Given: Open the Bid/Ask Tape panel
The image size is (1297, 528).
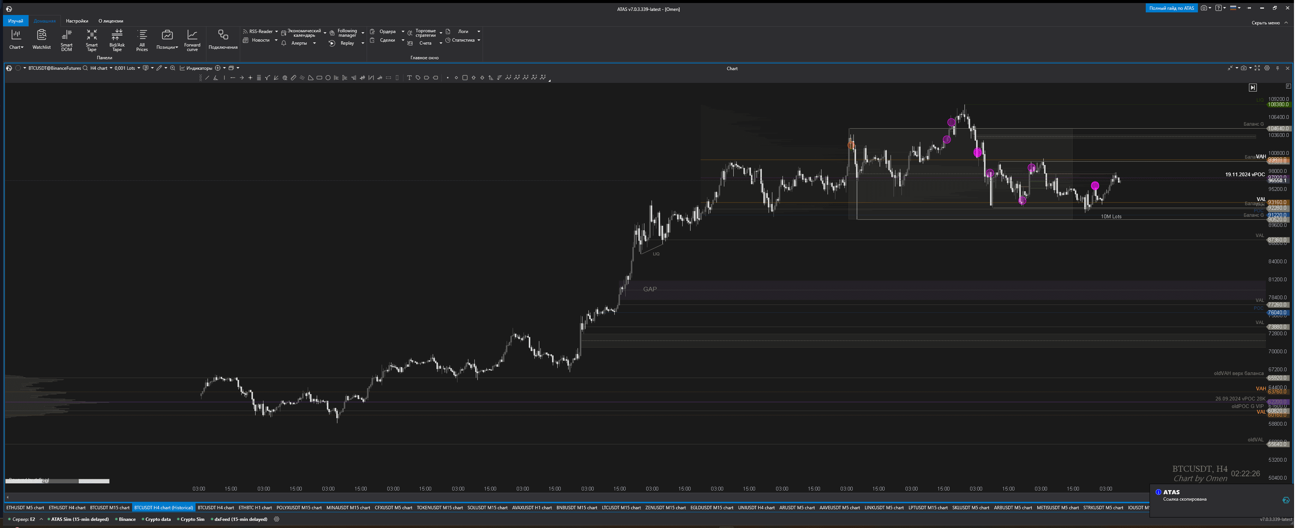Looking at the screenshot, I should coord(117,39).
